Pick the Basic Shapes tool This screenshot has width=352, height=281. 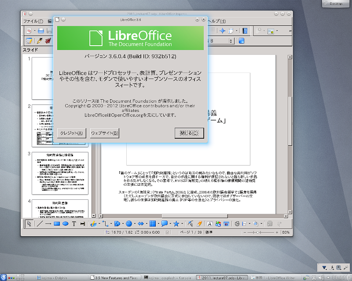(x=117, y=223)
